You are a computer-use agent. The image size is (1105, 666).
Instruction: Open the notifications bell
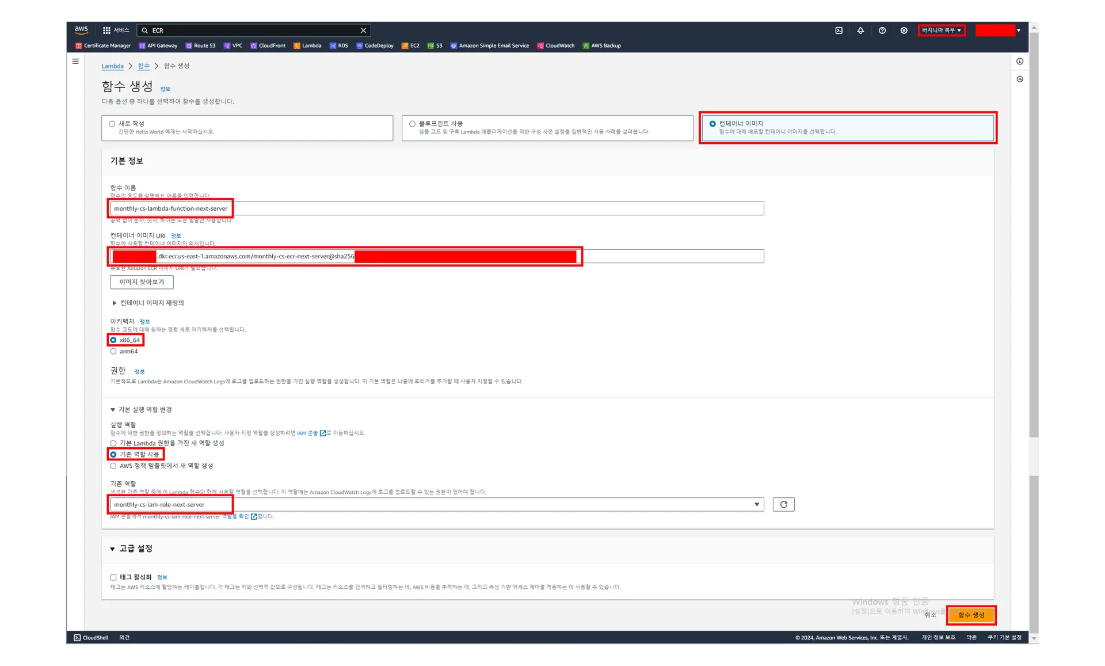[x=860, y=31]
